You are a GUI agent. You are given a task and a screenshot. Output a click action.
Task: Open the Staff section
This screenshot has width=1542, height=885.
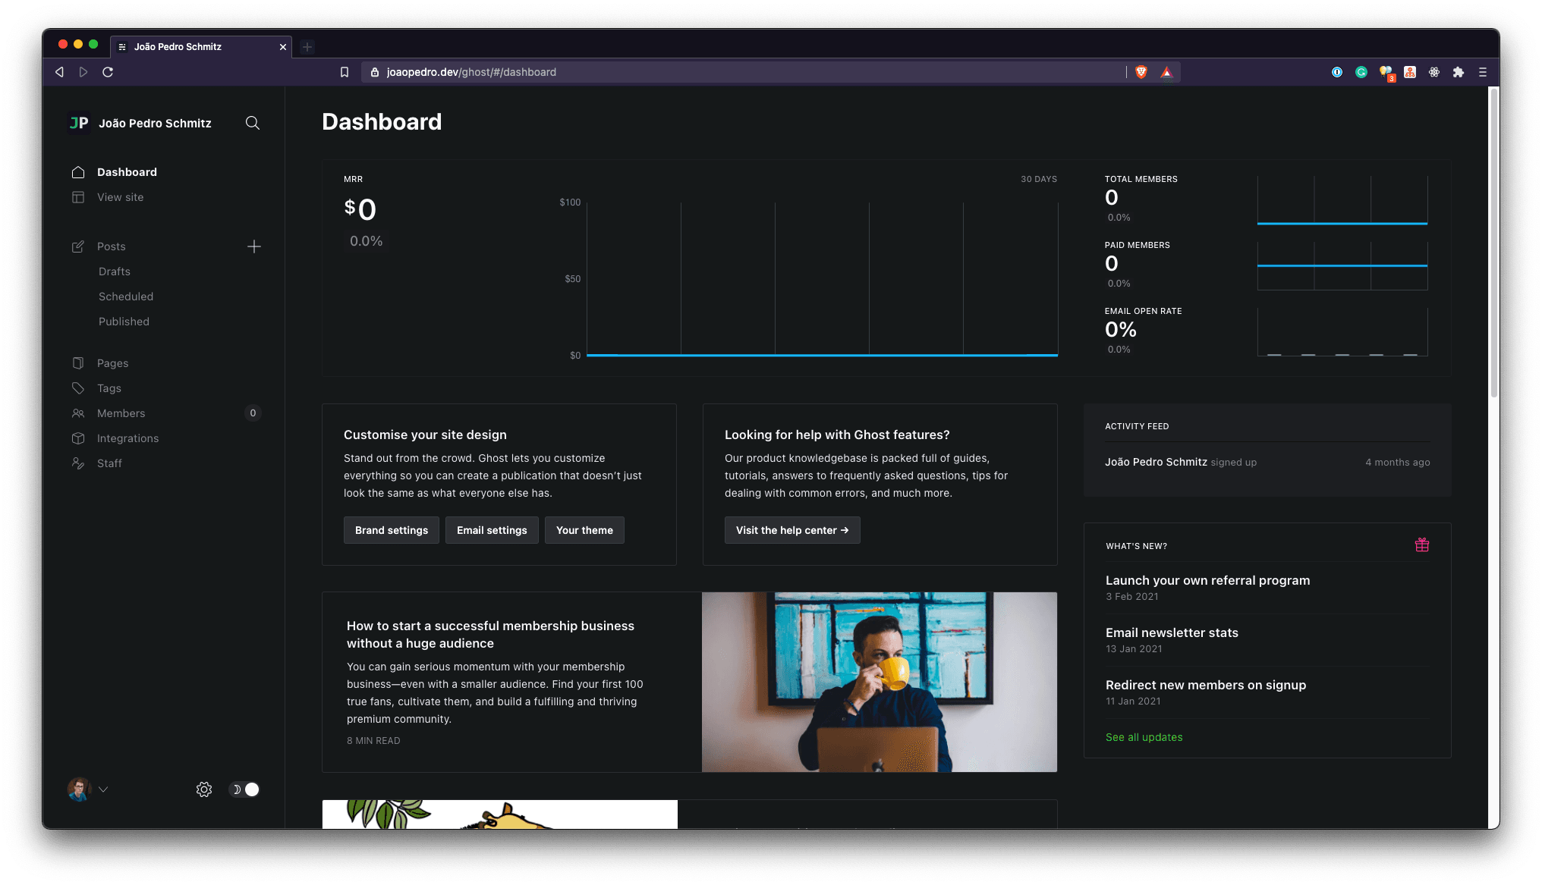[x=109, y=463]
